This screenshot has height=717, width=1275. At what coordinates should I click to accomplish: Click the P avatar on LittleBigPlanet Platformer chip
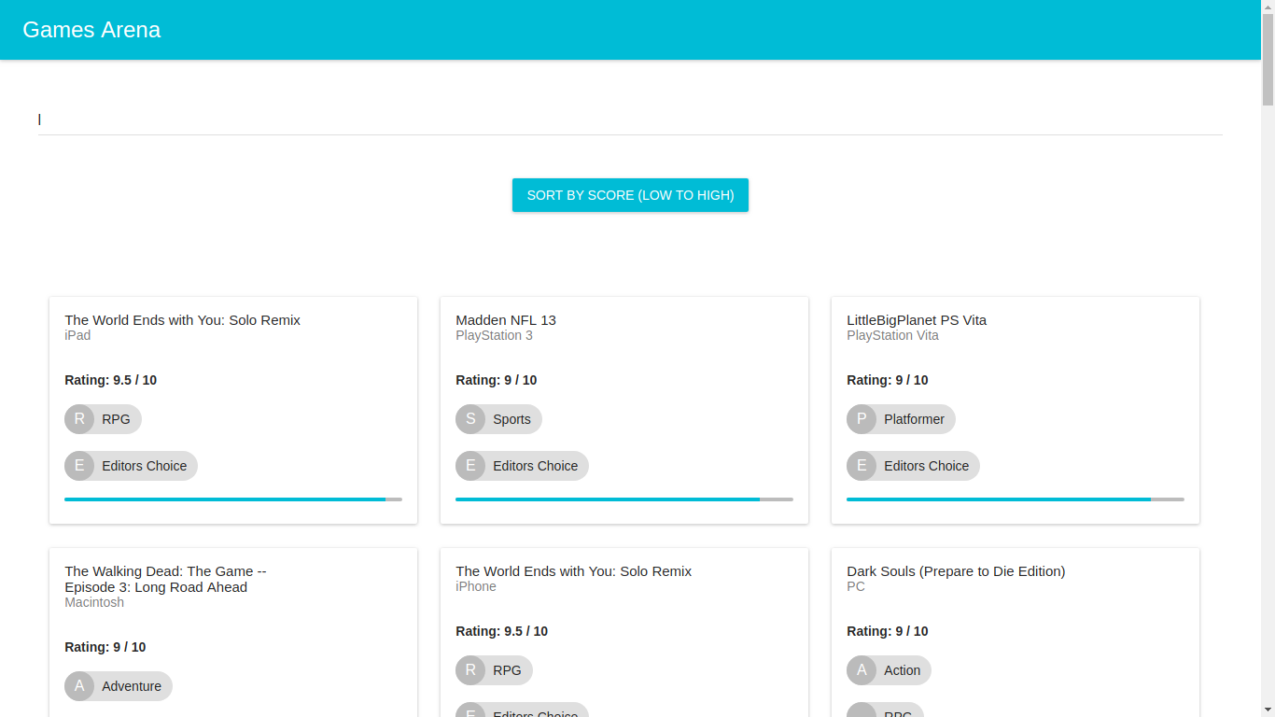pos(862,419)
